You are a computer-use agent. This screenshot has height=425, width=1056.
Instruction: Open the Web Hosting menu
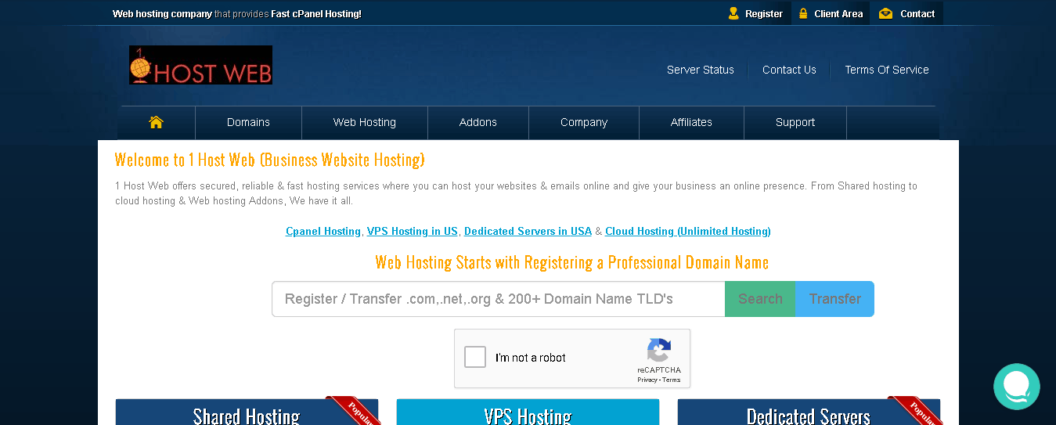(x=365, y=122)
